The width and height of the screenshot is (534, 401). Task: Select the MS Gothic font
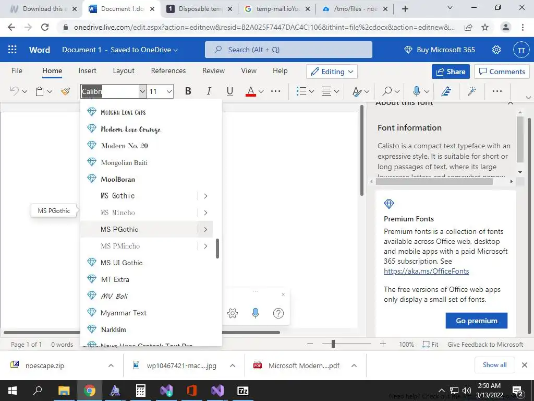pos(138,196)
